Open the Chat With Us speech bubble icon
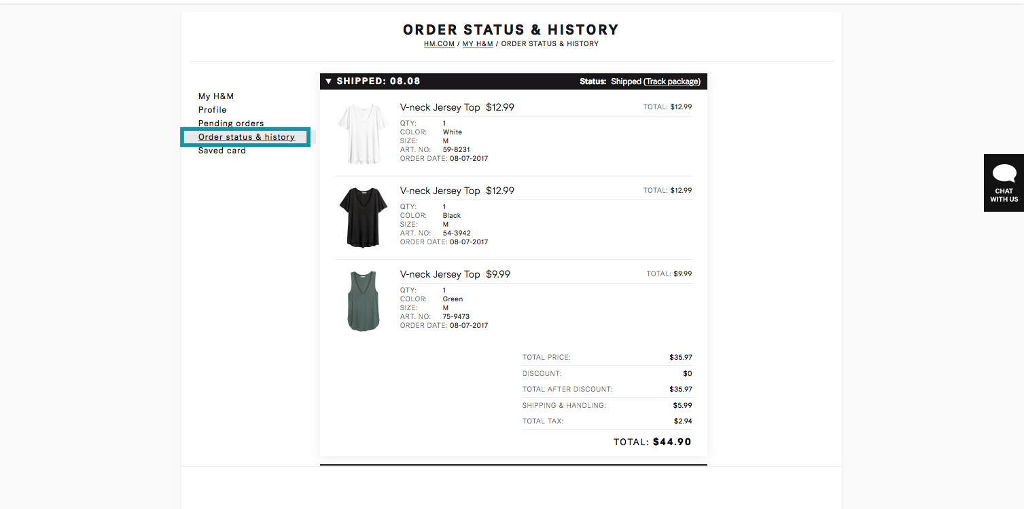 click(1004, 174)
